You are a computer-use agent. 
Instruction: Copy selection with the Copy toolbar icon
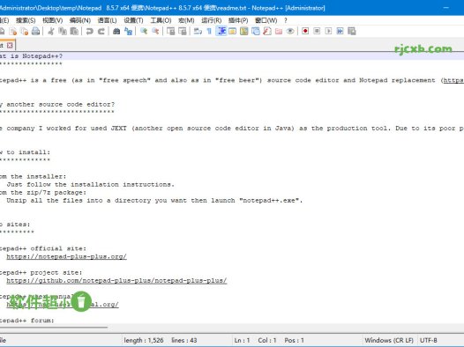63,31
